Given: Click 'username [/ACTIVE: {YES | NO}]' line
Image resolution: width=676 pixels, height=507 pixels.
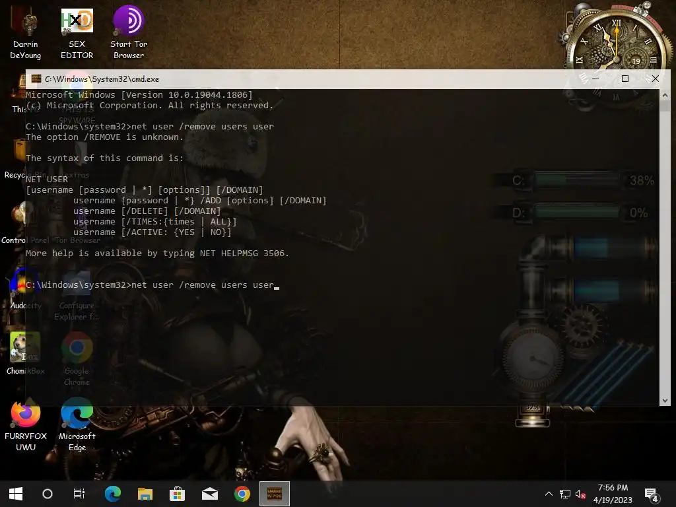Looking at the screenshot, I should pos(152,232).
